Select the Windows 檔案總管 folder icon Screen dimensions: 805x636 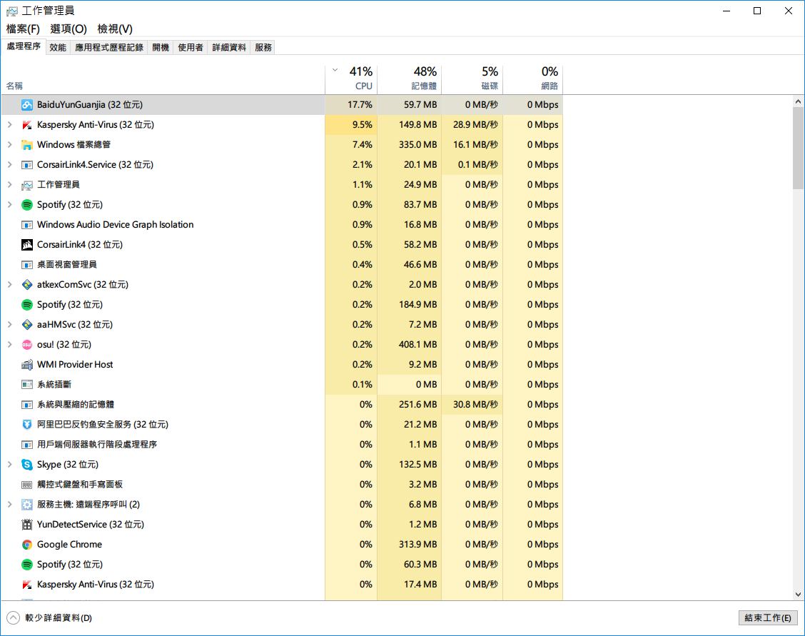pyautogui.click(x=27, y=145)
